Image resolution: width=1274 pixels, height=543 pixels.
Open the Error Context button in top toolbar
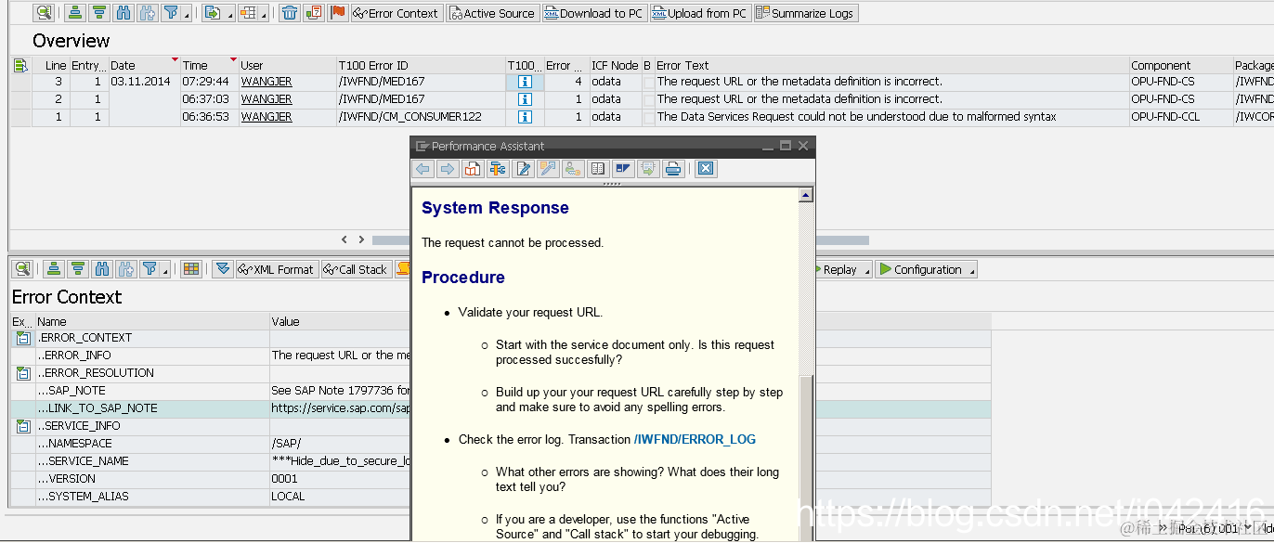click(396, 13)
